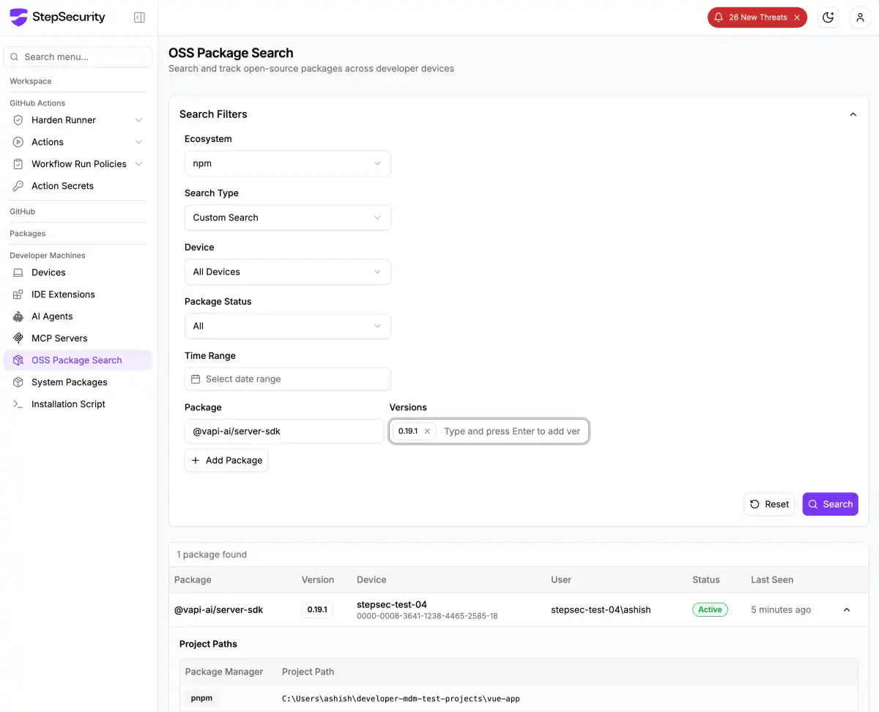
Task: Click the Actions play icon
Action: tap(18, 142)
